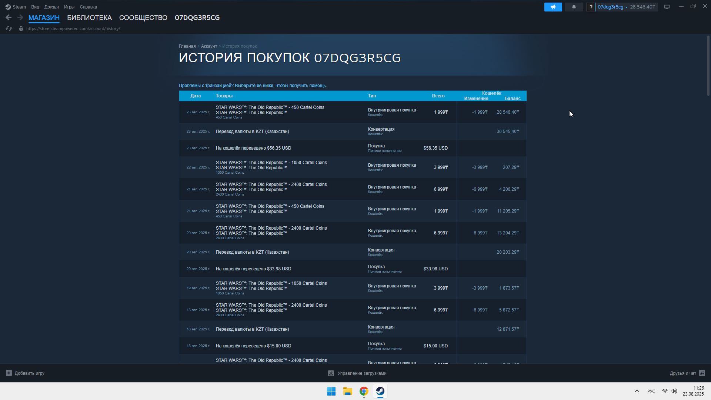This screenshot has height=400, width=711.
Task: Click the Steam logo menu icon
Action: click(8, 7)
